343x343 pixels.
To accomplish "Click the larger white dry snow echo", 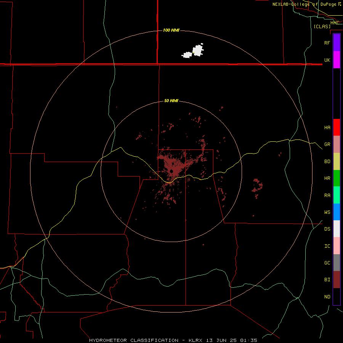I will click(198, 50).
